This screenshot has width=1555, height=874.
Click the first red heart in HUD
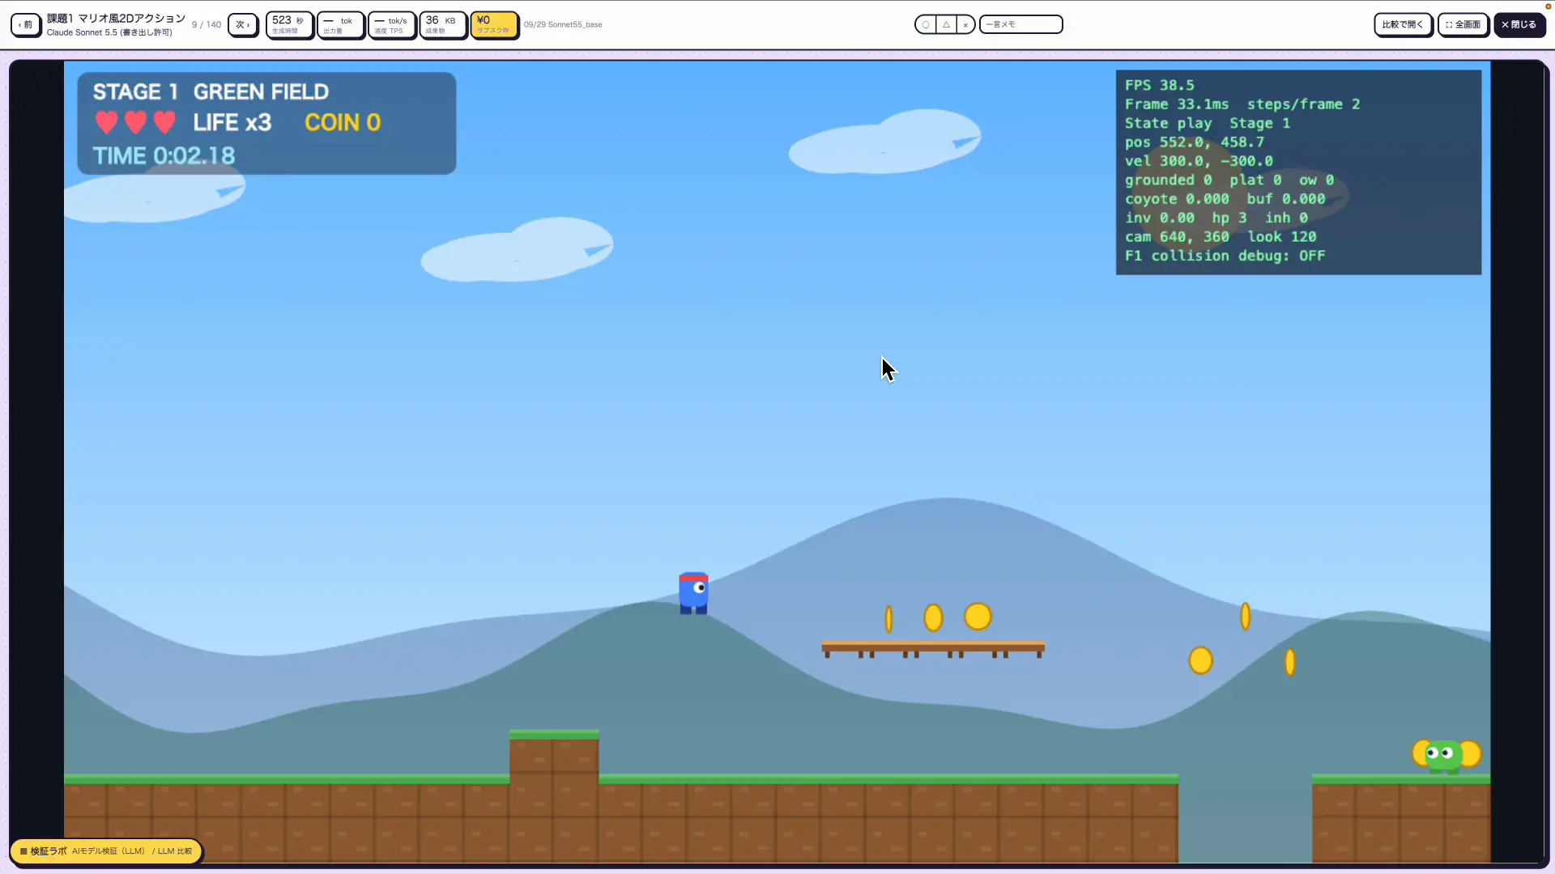pos(106,122)
